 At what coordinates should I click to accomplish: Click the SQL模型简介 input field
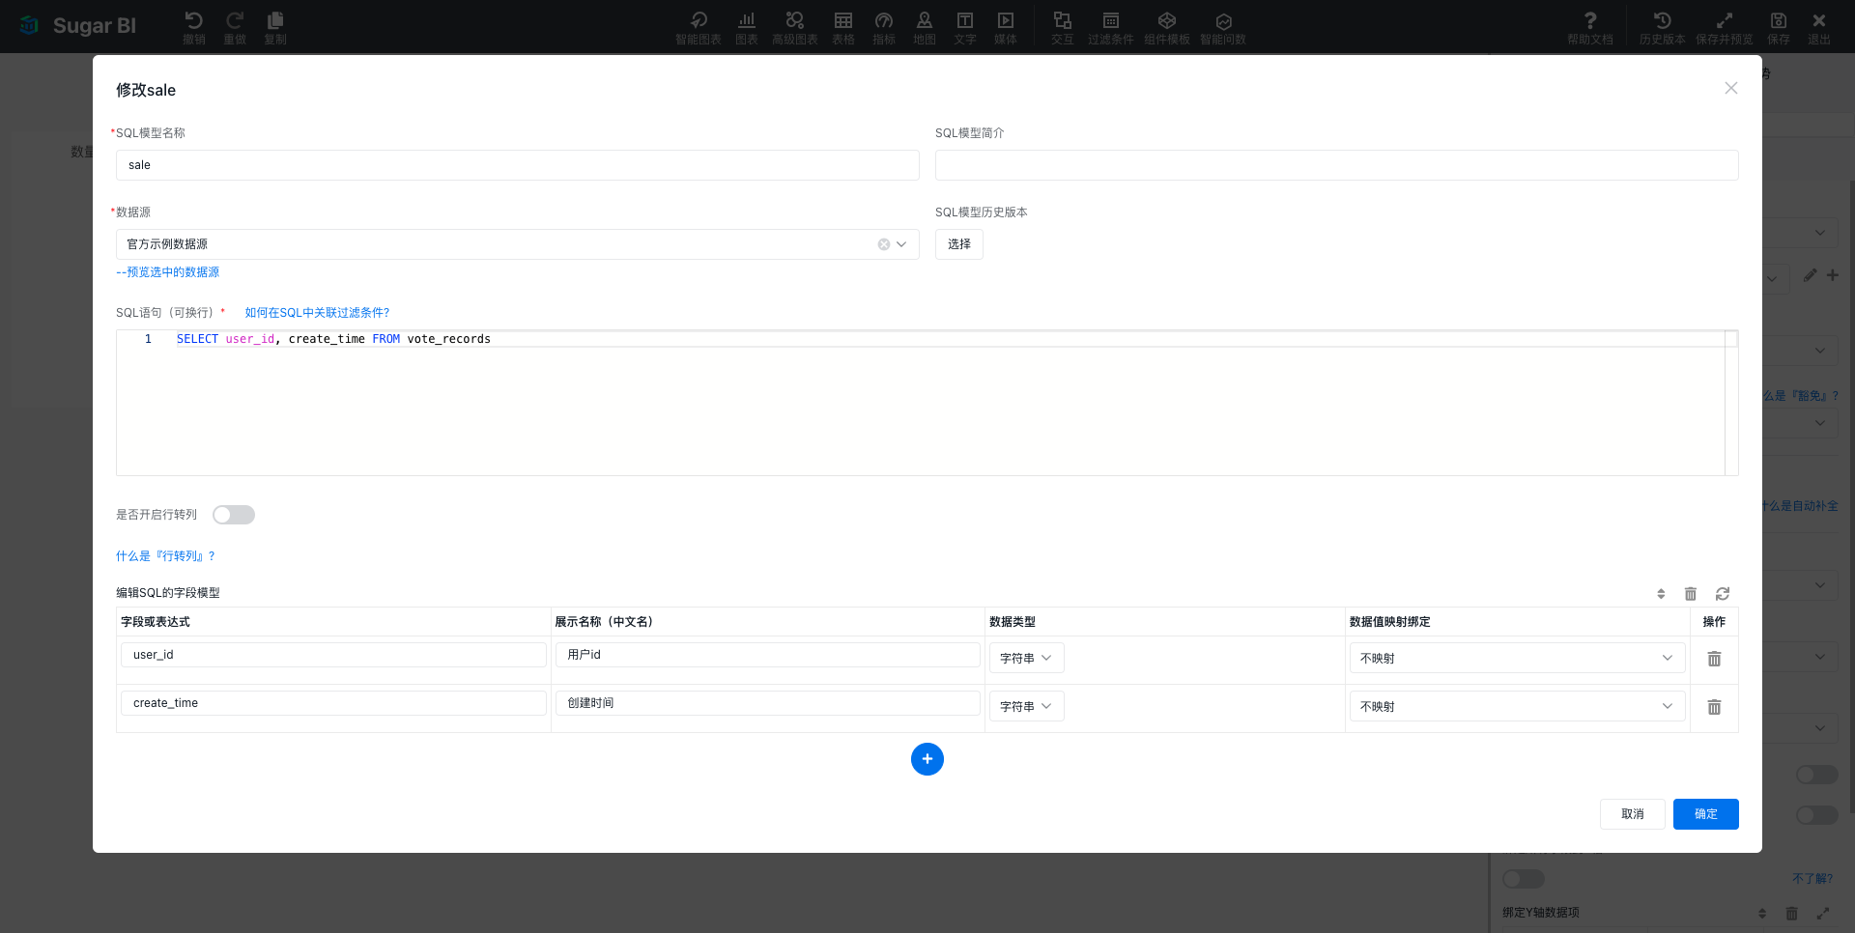(x=1336, y=165)
